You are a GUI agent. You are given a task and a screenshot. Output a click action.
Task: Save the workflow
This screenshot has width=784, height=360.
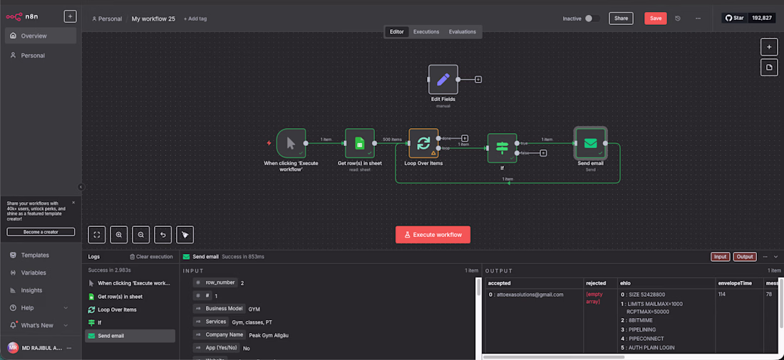pos(656,18)
